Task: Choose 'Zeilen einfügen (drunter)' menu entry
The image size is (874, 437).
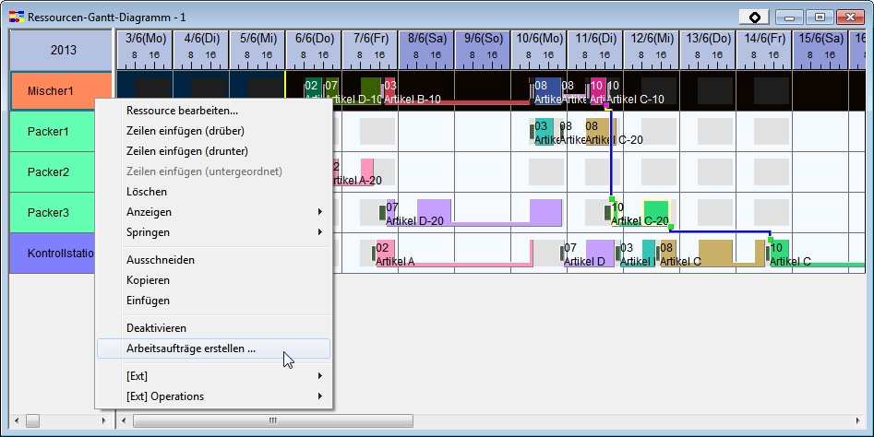Action: (187, 151)
